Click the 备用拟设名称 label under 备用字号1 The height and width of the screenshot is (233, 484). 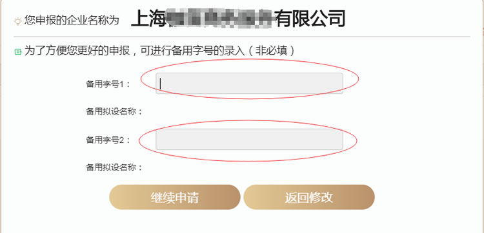pyautogui.click(x=114, y=111)
